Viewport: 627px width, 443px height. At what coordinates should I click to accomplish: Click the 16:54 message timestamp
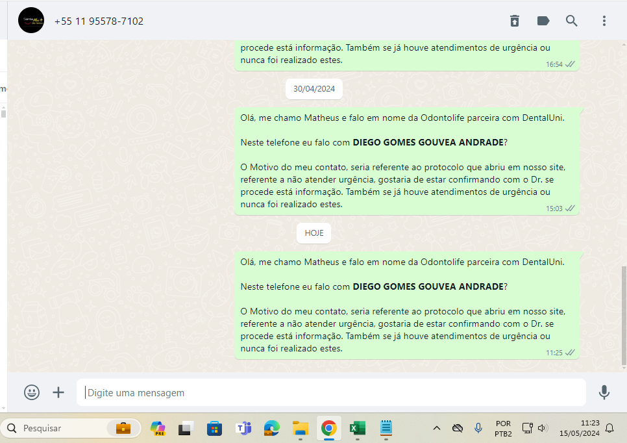pos(554,64)
